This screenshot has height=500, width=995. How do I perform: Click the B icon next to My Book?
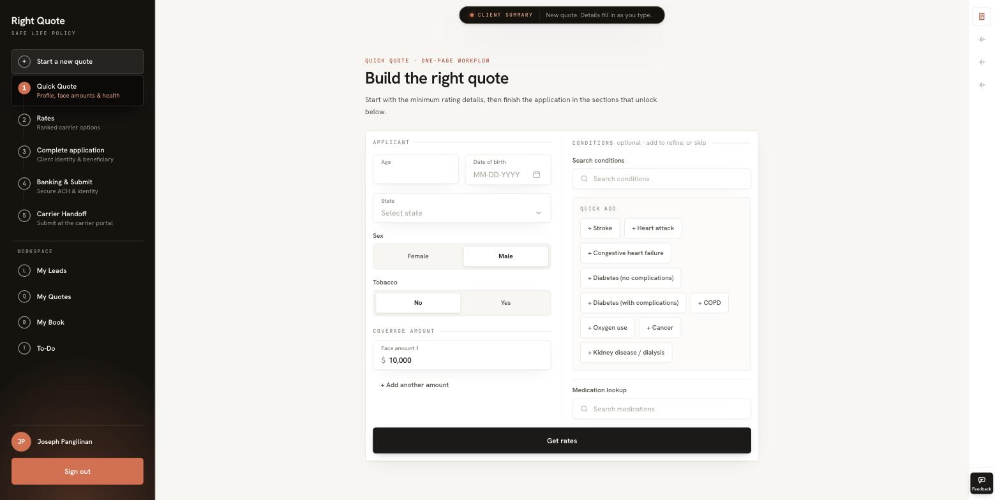coord(24,322)
